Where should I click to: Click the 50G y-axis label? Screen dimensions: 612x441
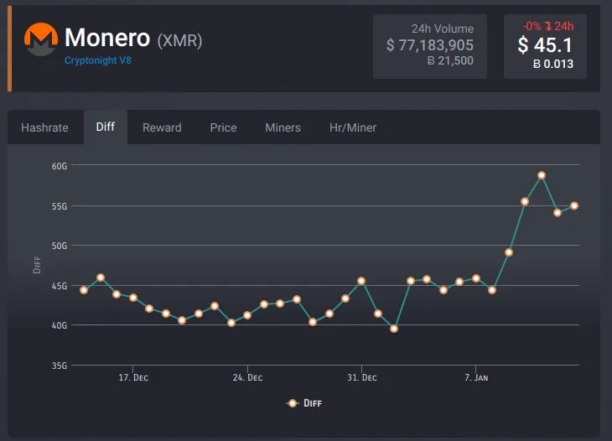60,246
